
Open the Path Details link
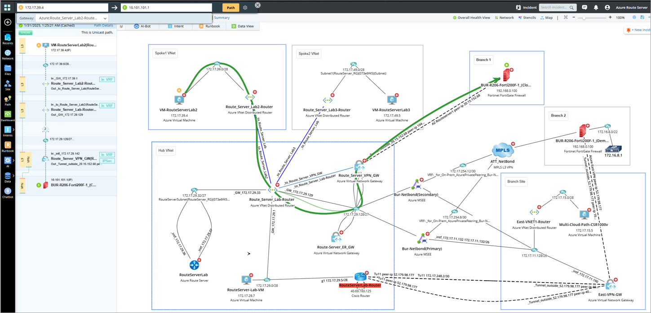pos(103,26)
